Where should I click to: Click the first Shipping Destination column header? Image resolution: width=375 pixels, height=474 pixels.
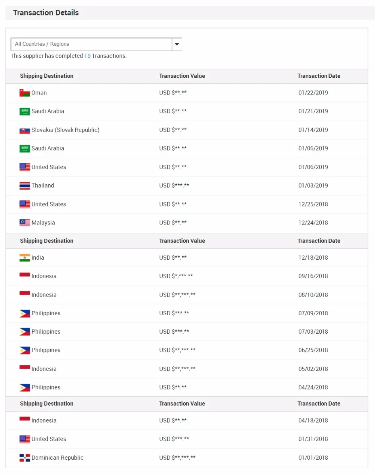(x=46, y=76)
